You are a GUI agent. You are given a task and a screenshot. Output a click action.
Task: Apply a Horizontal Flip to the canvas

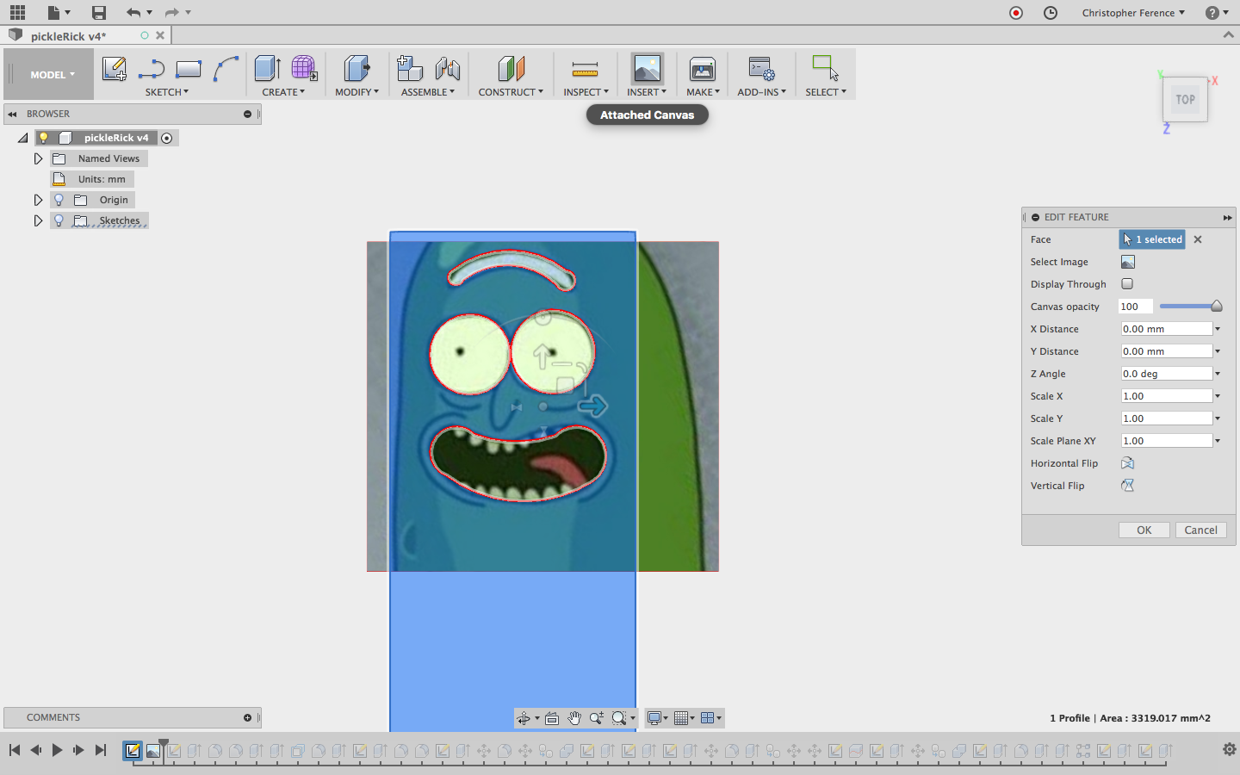tap(1127, 463)
